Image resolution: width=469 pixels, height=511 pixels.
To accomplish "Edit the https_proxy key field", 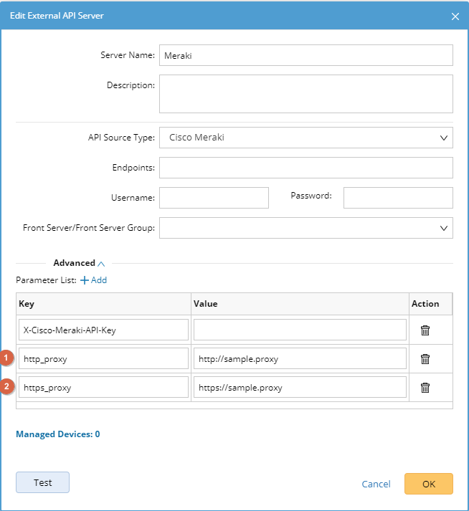I will [103, 387].
